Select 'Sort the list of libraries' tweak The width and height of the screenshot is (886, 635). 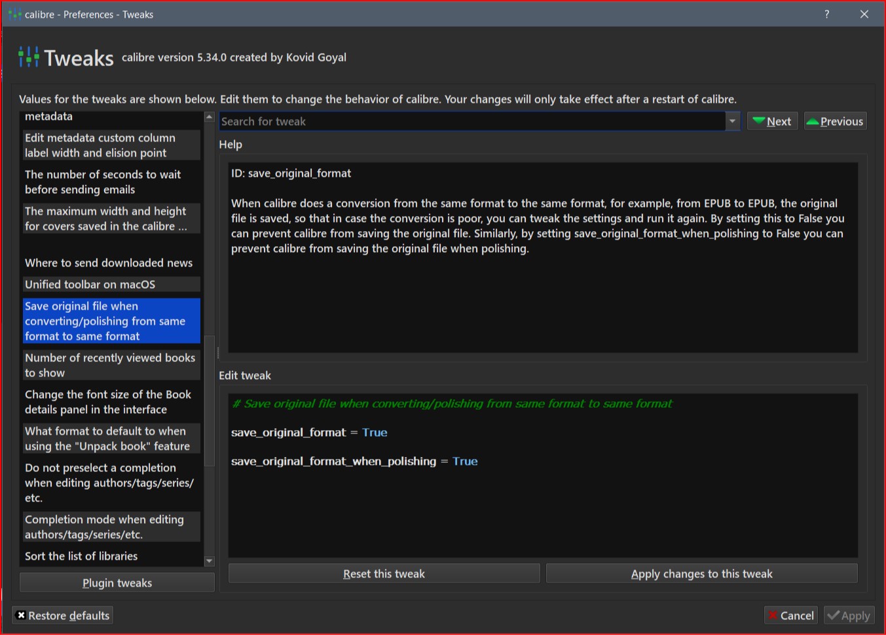coord(111,556)
